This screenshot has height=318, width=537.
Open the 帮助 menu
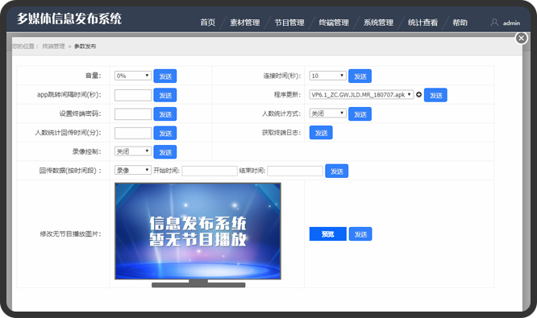click(460, 23)
